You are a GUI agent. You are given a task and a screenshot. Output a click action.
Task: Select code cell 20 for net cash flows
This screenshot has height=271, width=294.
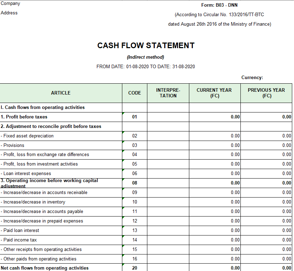pos(134,268)
